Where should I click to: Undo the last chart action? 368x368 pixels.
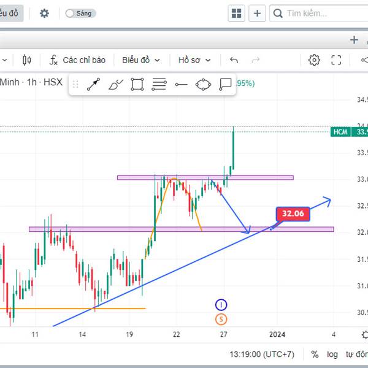pyautogui.click(x=234, y=60)
